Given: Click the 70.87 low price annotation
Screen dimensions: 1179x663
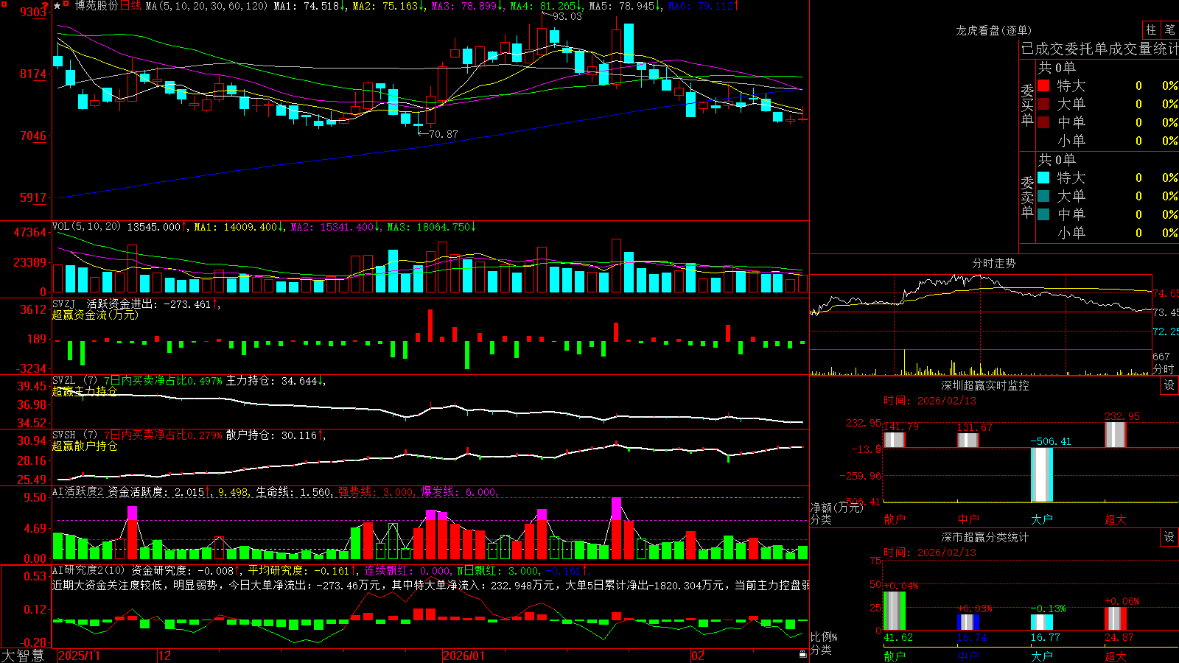Looking at the screenshot, I should (x=443, y=134).
